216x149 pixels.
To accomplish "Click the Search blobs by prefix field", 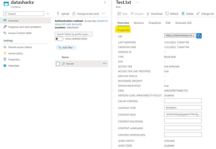I will coord(73,34).
